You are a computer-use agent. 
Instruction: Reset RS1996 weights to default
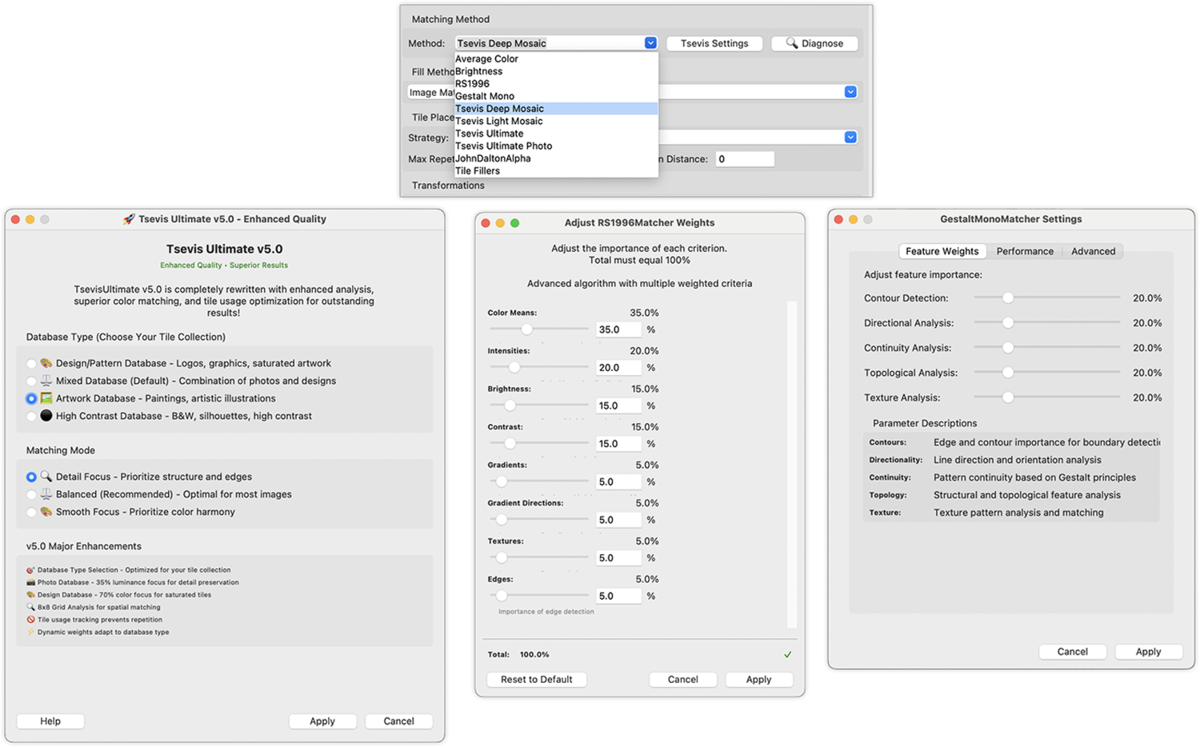pos(537,680)
